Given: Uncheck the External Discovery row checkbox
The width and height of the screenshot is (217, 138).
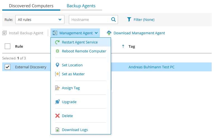Looking at the screenshot, I should click(x=8, y=67).
